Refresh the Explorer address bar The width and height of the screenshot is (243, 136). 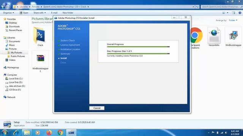coord(197,7)
